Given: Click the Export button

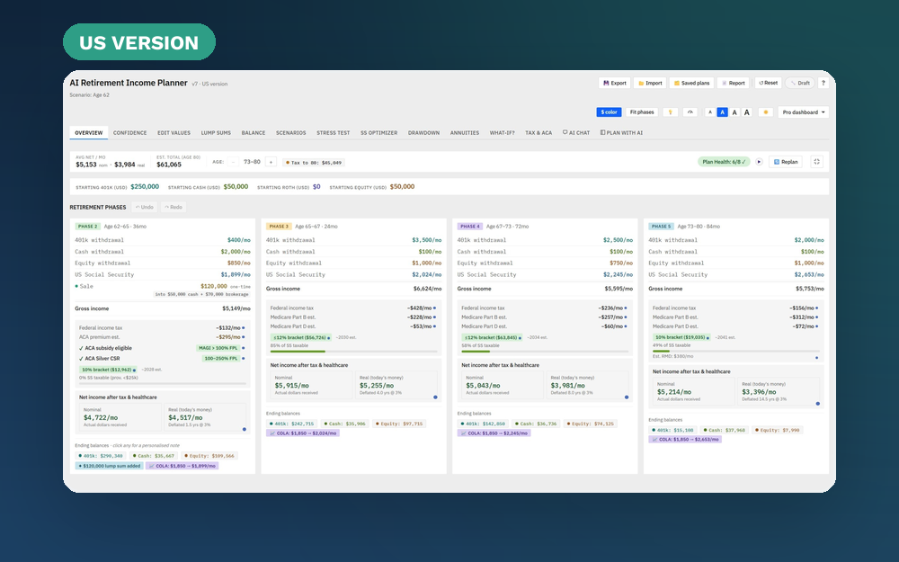Looking at the screenshot, I should (x=614, y=83).
